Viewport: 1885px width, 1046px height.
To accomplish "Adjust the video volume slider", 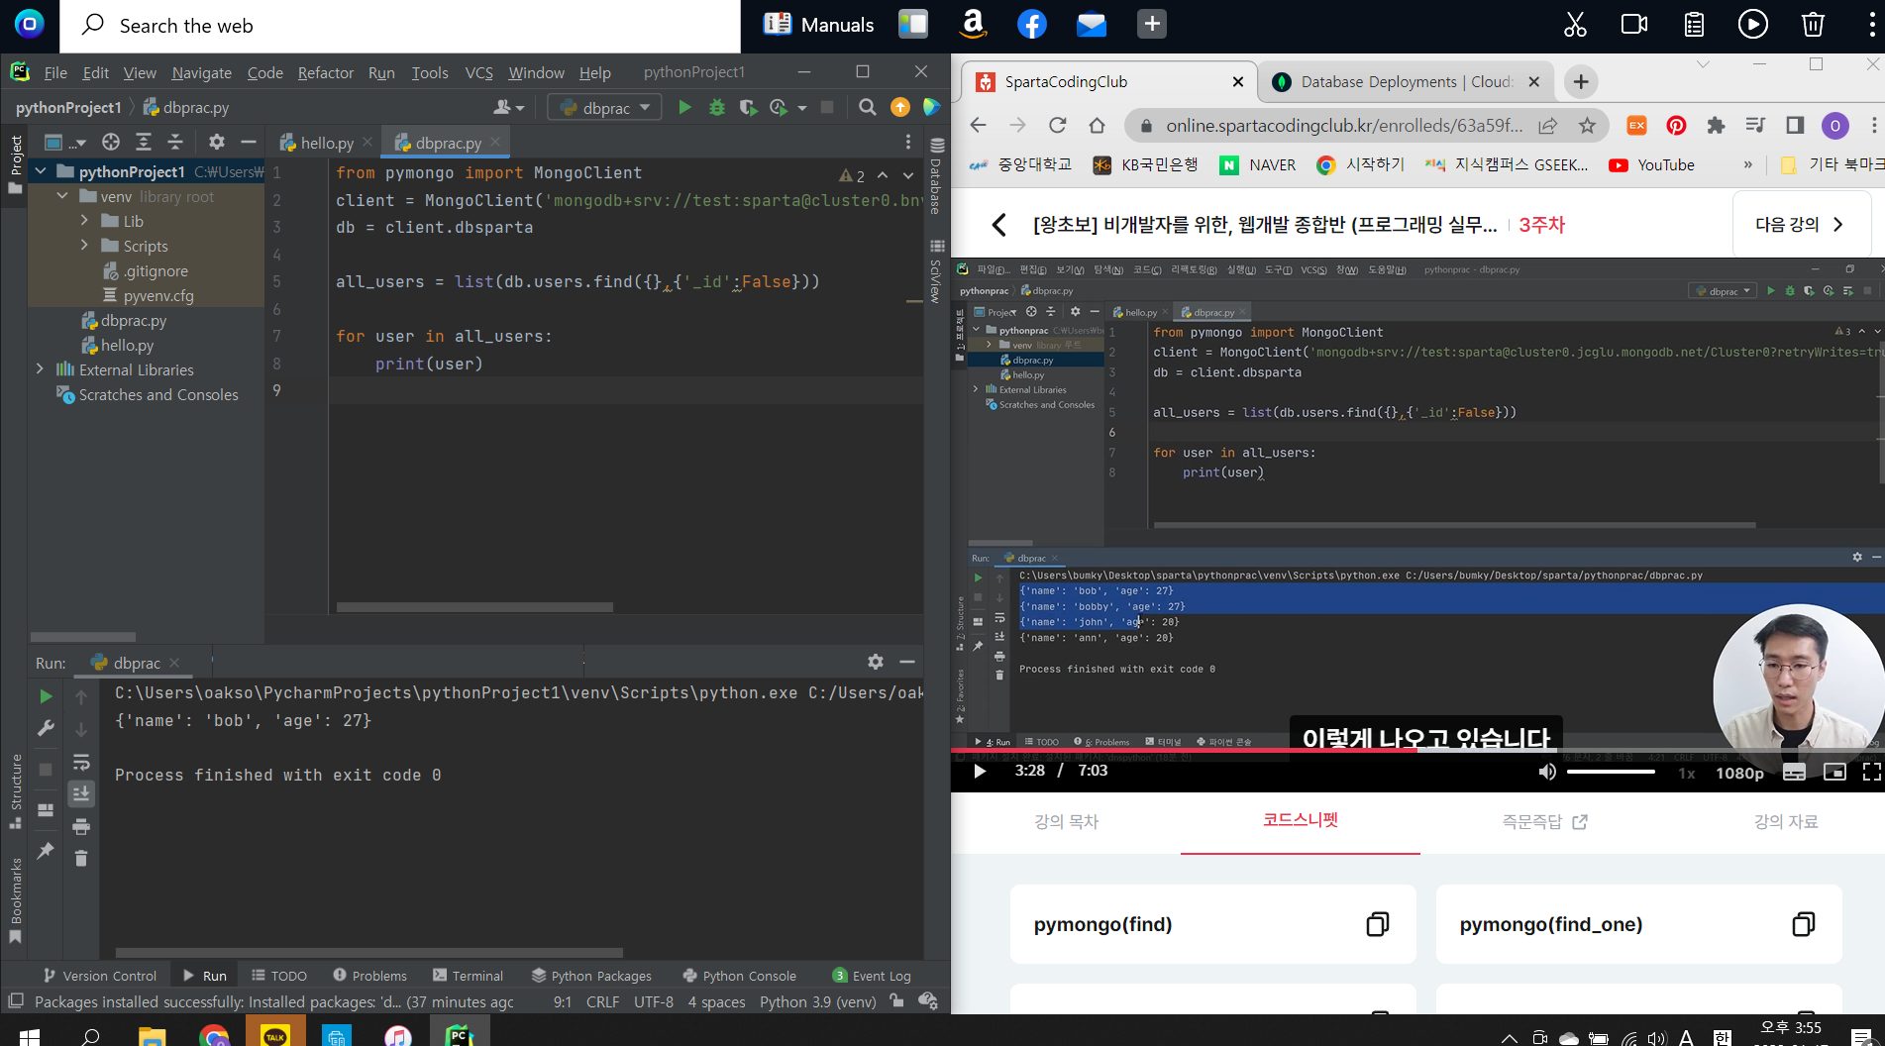I will point(1611,772).
